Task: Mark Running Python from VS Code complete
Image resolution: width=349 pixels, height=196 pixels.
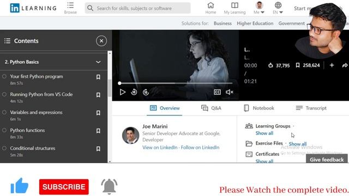Action: [4, 94]
